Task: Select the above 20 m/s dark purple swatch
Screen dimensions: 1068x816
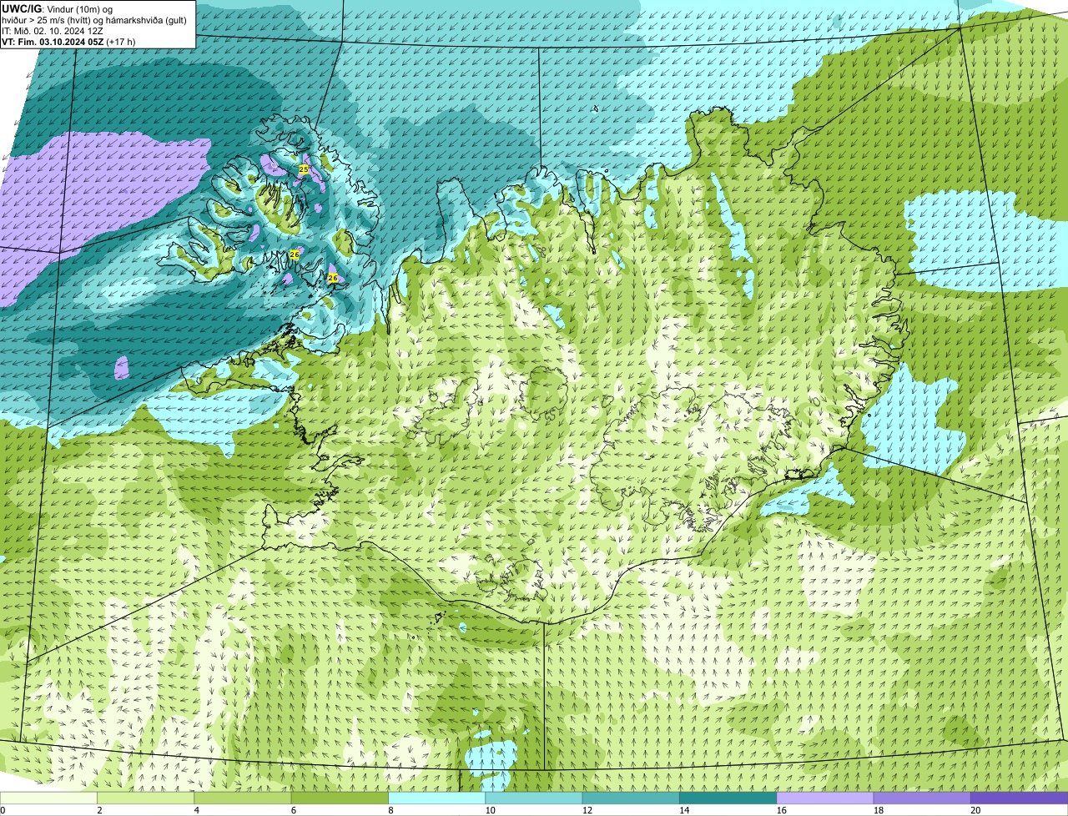Action: tap(1019, 798)
